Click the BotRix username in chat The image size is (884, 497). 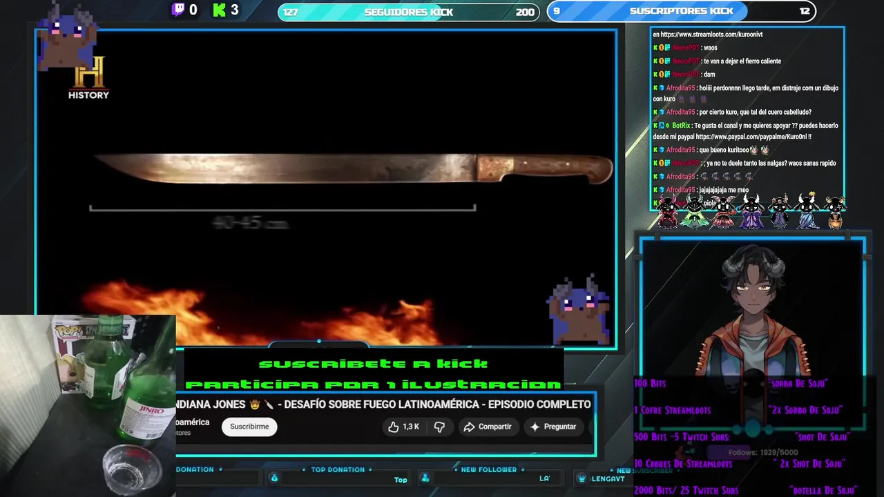(681, 126)
